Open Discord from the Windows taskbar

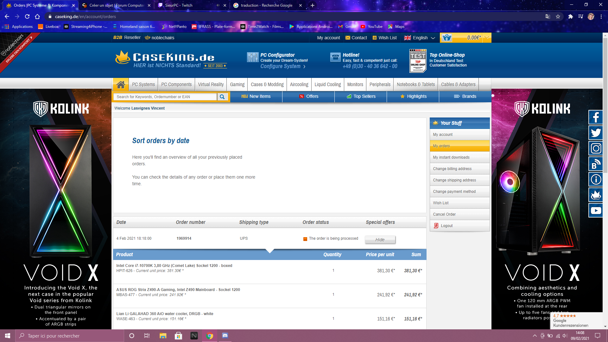pyautogui.click(x=225, y=336)
